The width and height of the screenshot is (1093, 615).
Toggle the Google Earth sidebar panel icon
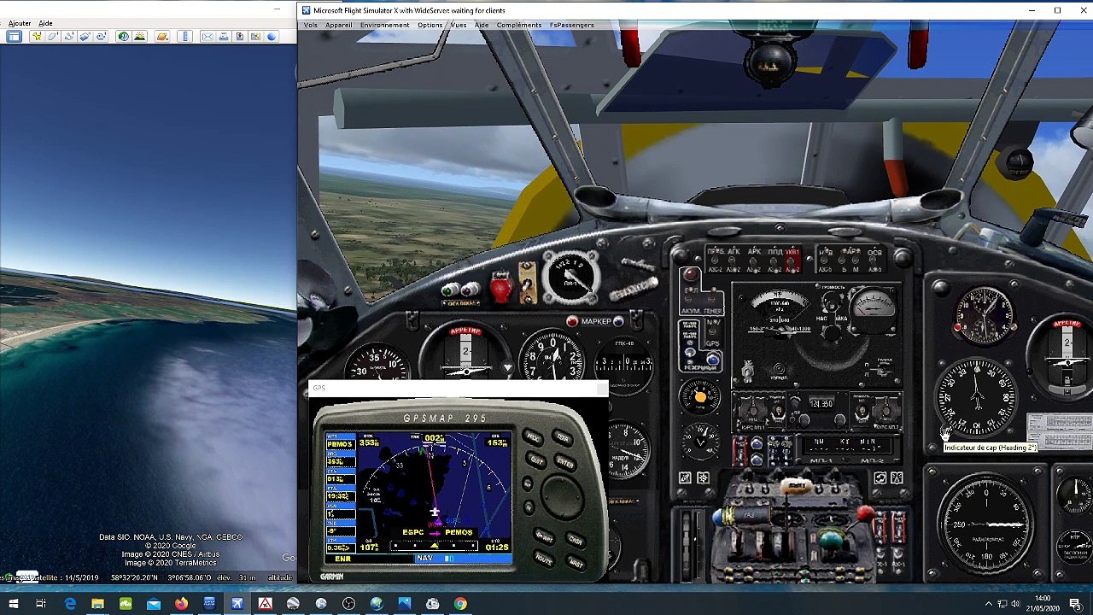click(14, 37)
